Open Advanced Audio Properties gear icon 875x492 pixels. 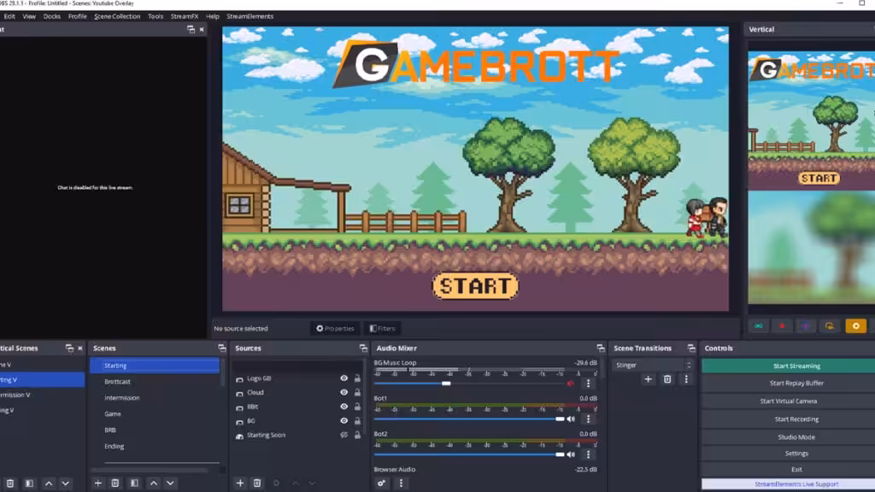[381, 483]
